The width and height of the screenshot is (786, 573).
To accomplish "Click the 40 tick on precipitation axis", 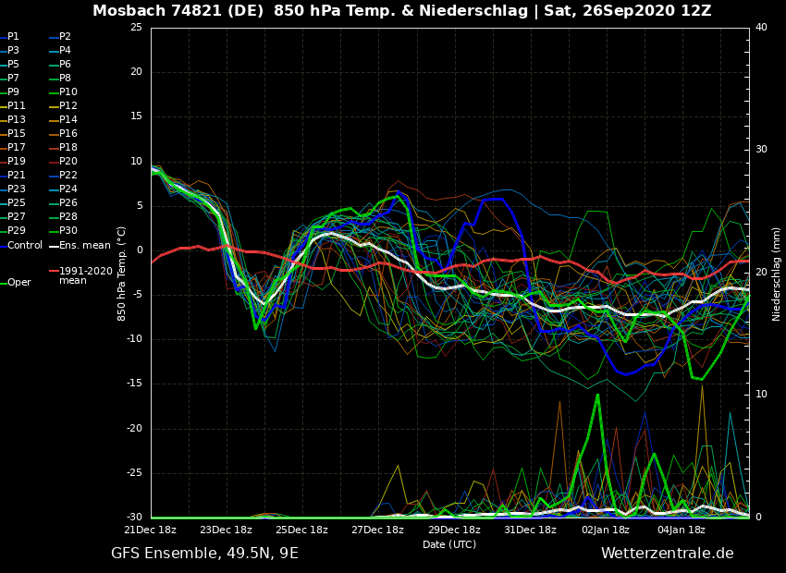I will click(x=761, y=28).
